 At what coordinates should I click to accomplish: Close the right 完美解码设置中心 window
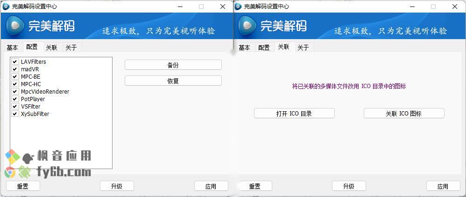click(x=455, y=7)
